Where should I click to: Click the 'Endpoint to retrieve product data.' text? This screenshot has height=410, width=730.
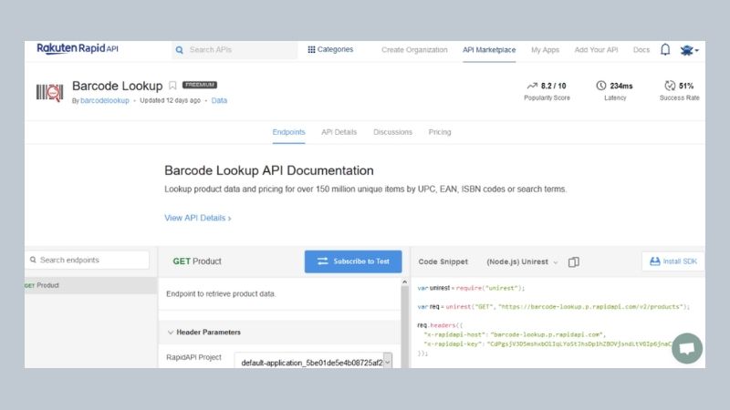point(221,293)
